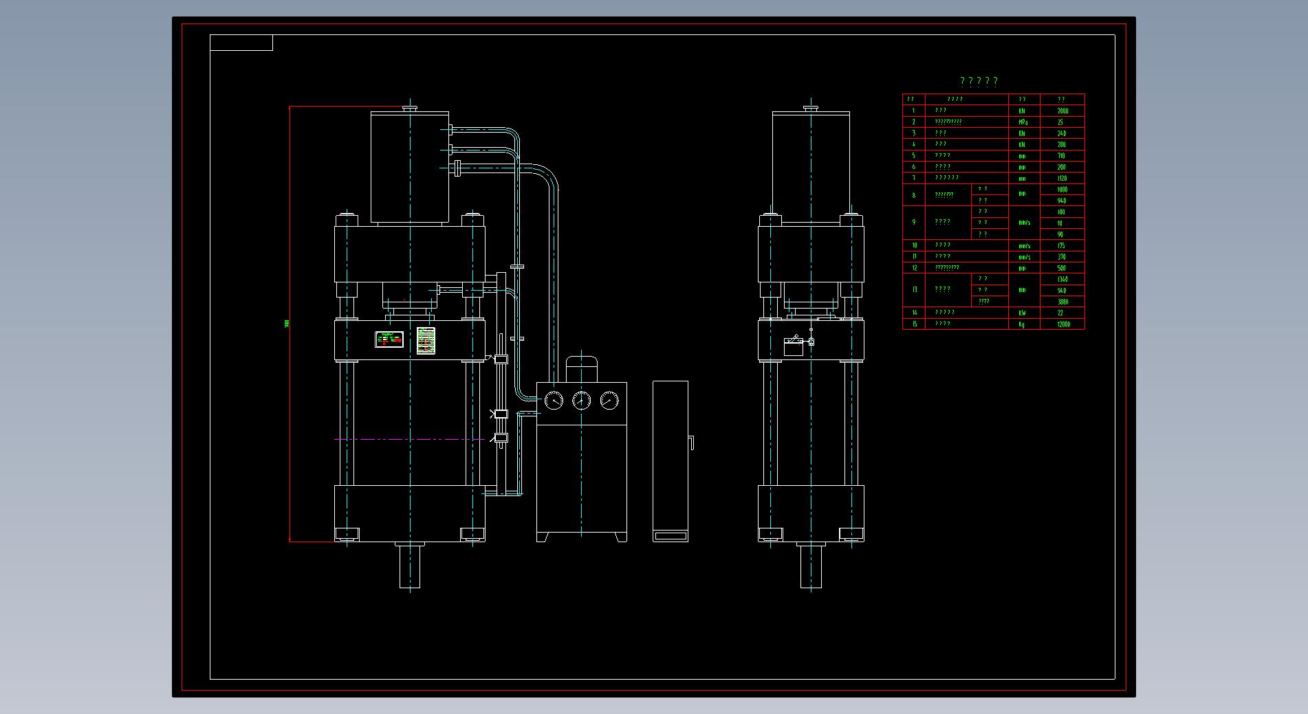The width and height of the screenshot is (1308, 714).
Task: Click row number 14 in the table
Action: [914, 313]
